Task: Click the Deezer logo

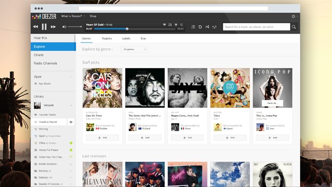Action: point(44,16)
